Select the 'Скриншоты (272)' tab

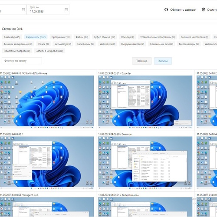[36, 37]
